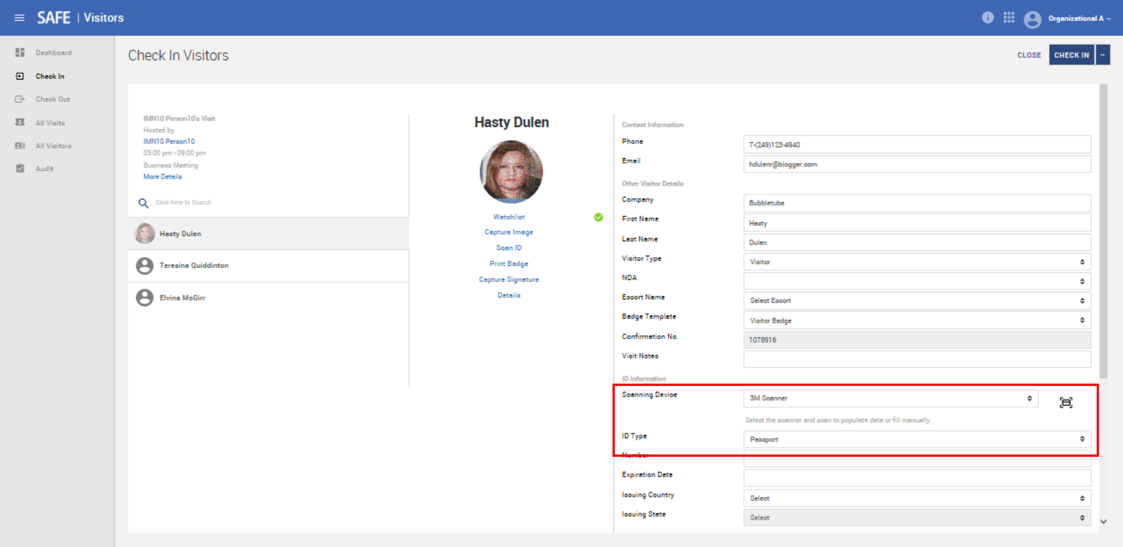The height and width of the screenshot is (547, 1123).
Task: Select Hasty Dulen in visitor list
Action: tap(268, 233)
